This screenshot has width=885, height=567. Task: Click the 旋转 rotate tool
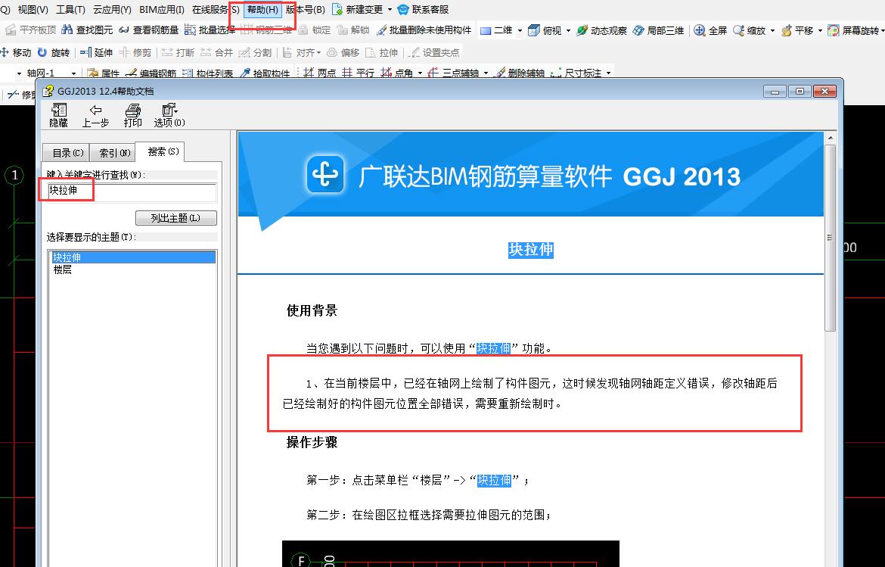coord(54,52)
